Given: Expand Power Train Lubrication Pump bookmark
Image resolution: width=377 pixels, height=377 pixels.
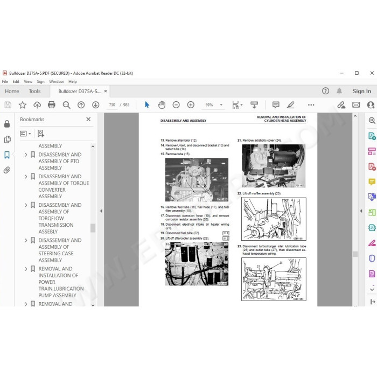Looking at the screenshot, I should (x=26, y=269).
